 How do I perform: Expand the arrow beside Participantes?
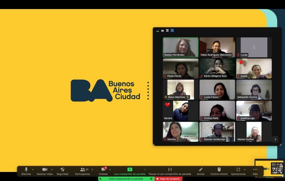click(x=92, y=169)
